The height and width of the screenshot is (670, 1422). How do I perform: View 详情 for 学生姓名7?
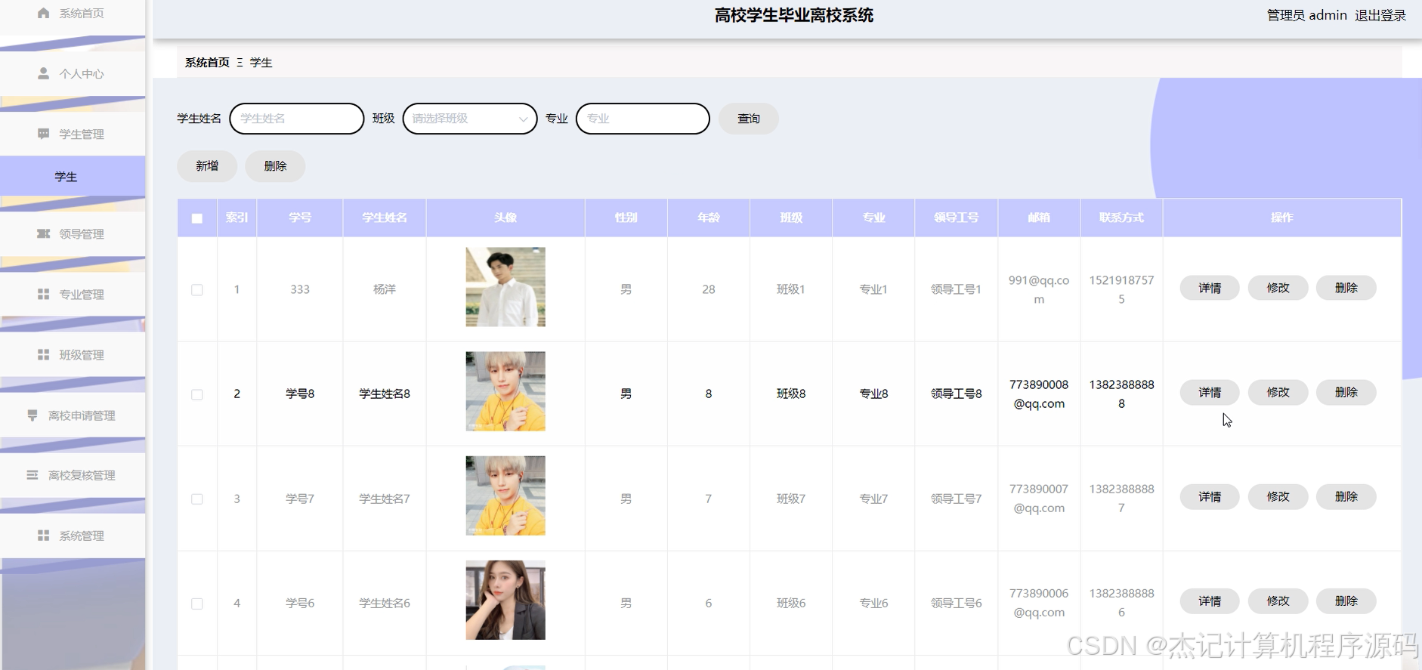tap(1210, 496)
